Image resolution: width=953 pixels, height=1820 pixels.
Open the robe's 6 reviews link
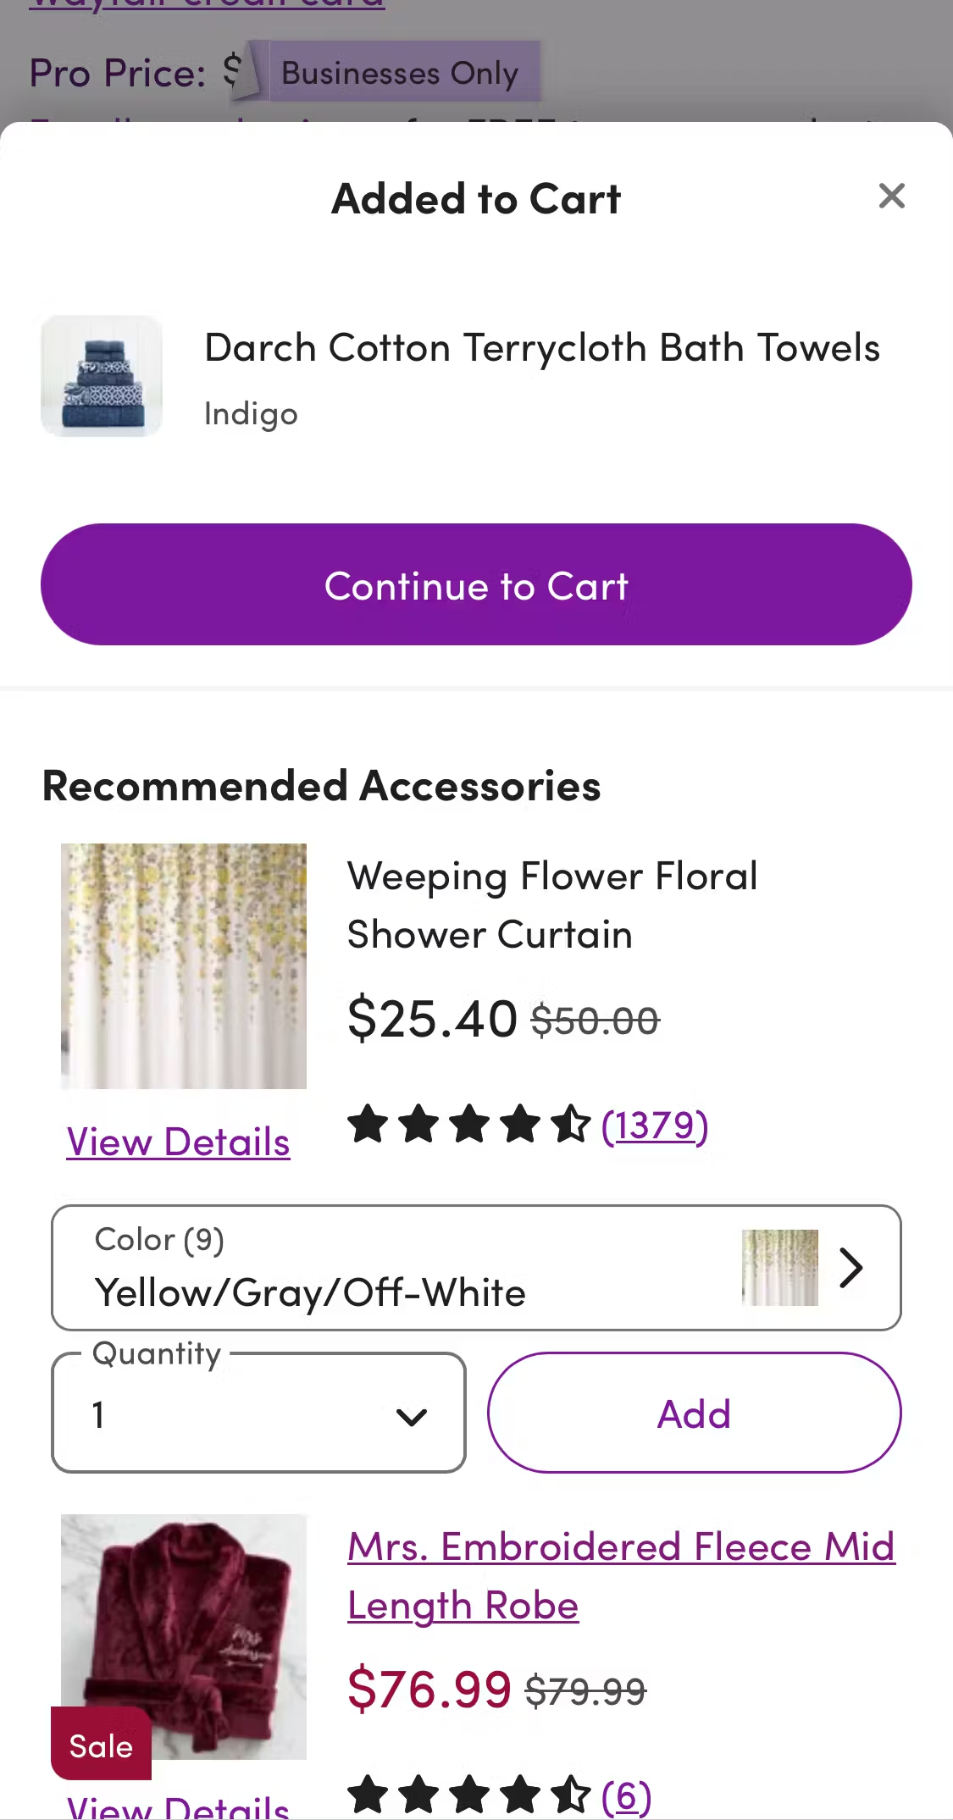tap(627, 1795)
